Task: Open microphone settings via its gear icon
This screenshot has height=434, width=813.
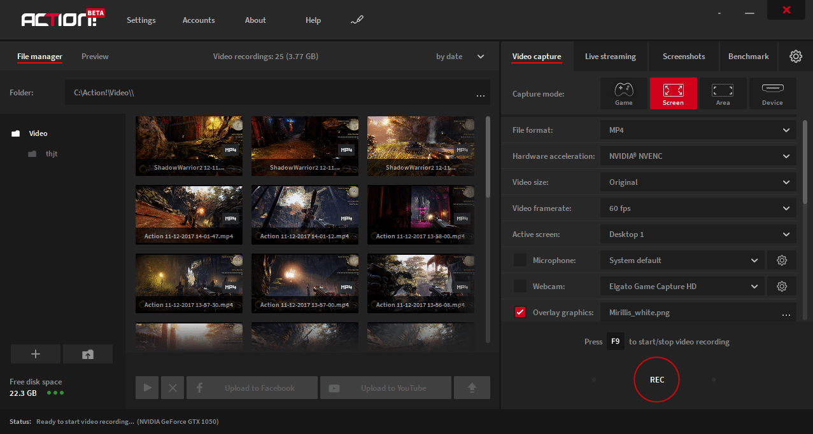Action: (x=781, y=260)
